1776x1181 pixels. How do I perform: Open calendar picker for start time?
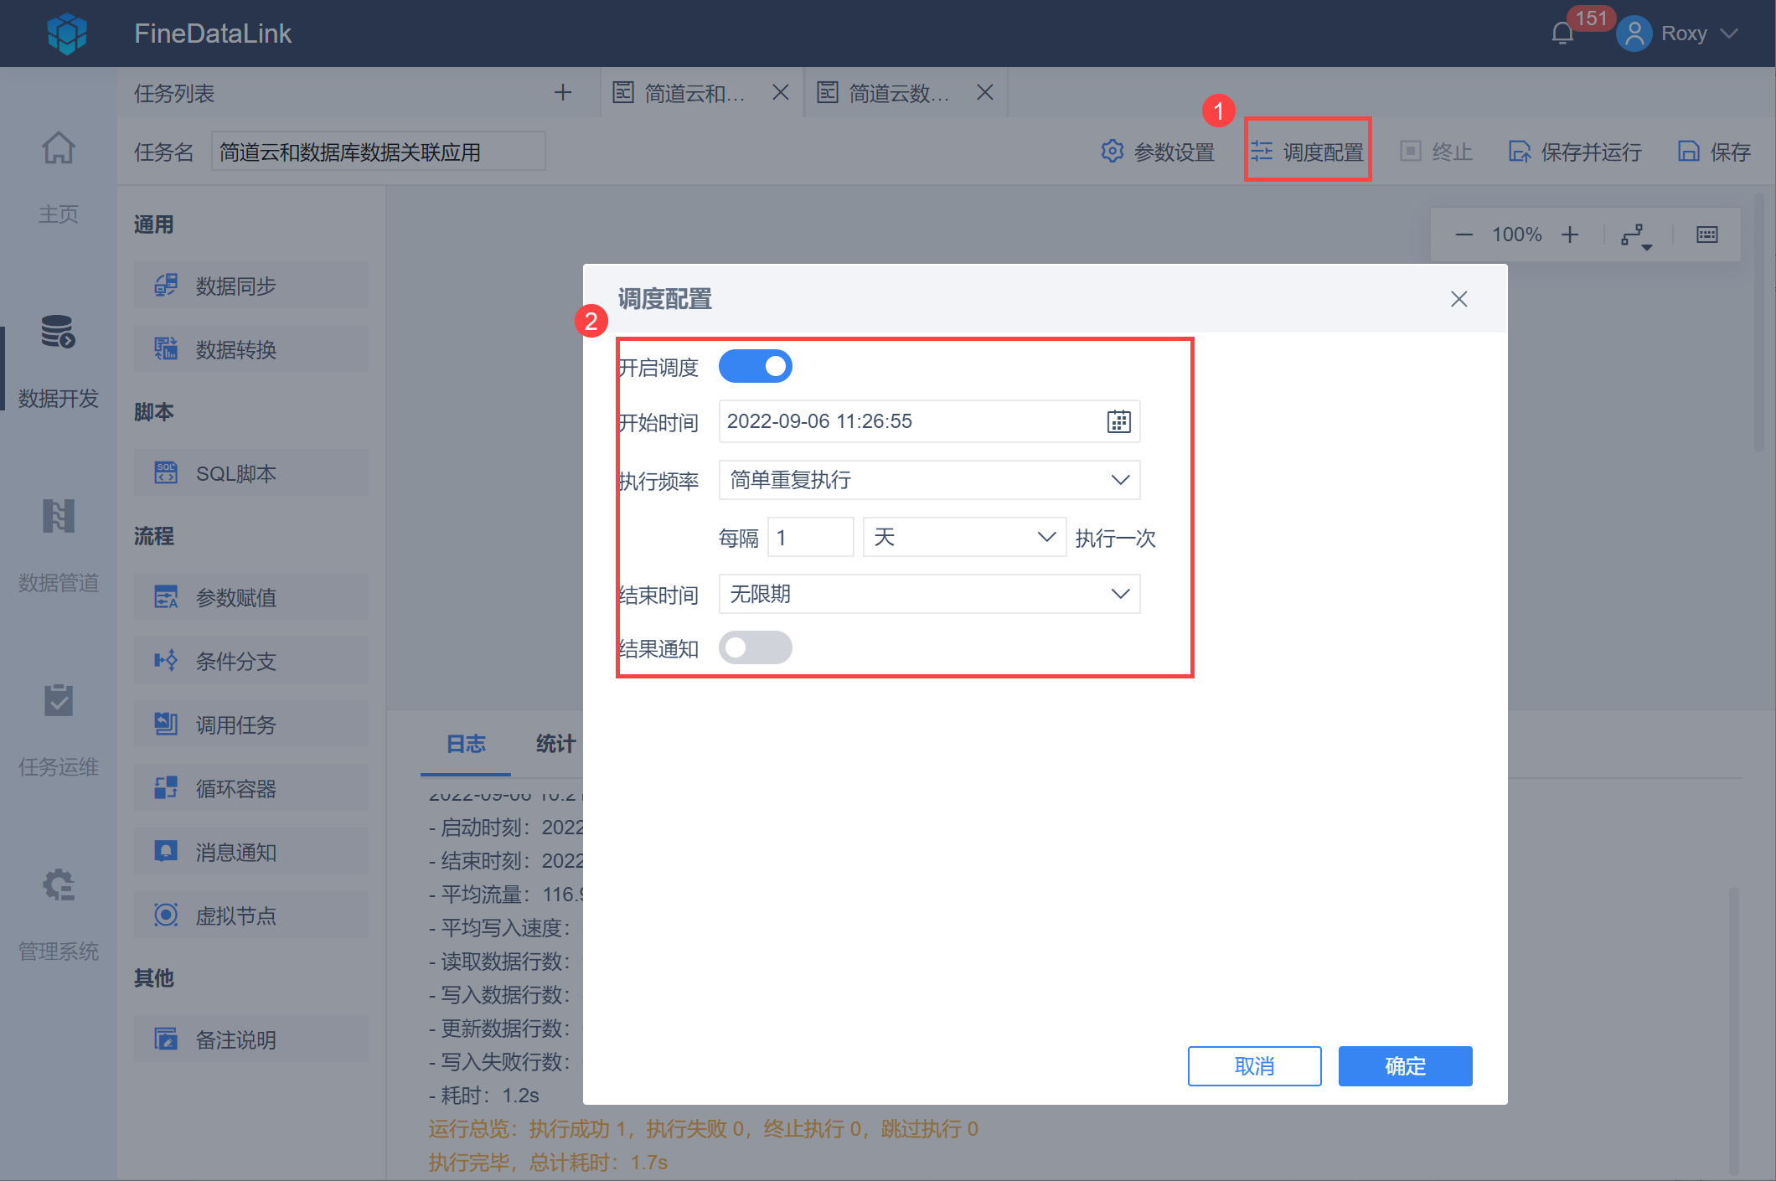1118,421
